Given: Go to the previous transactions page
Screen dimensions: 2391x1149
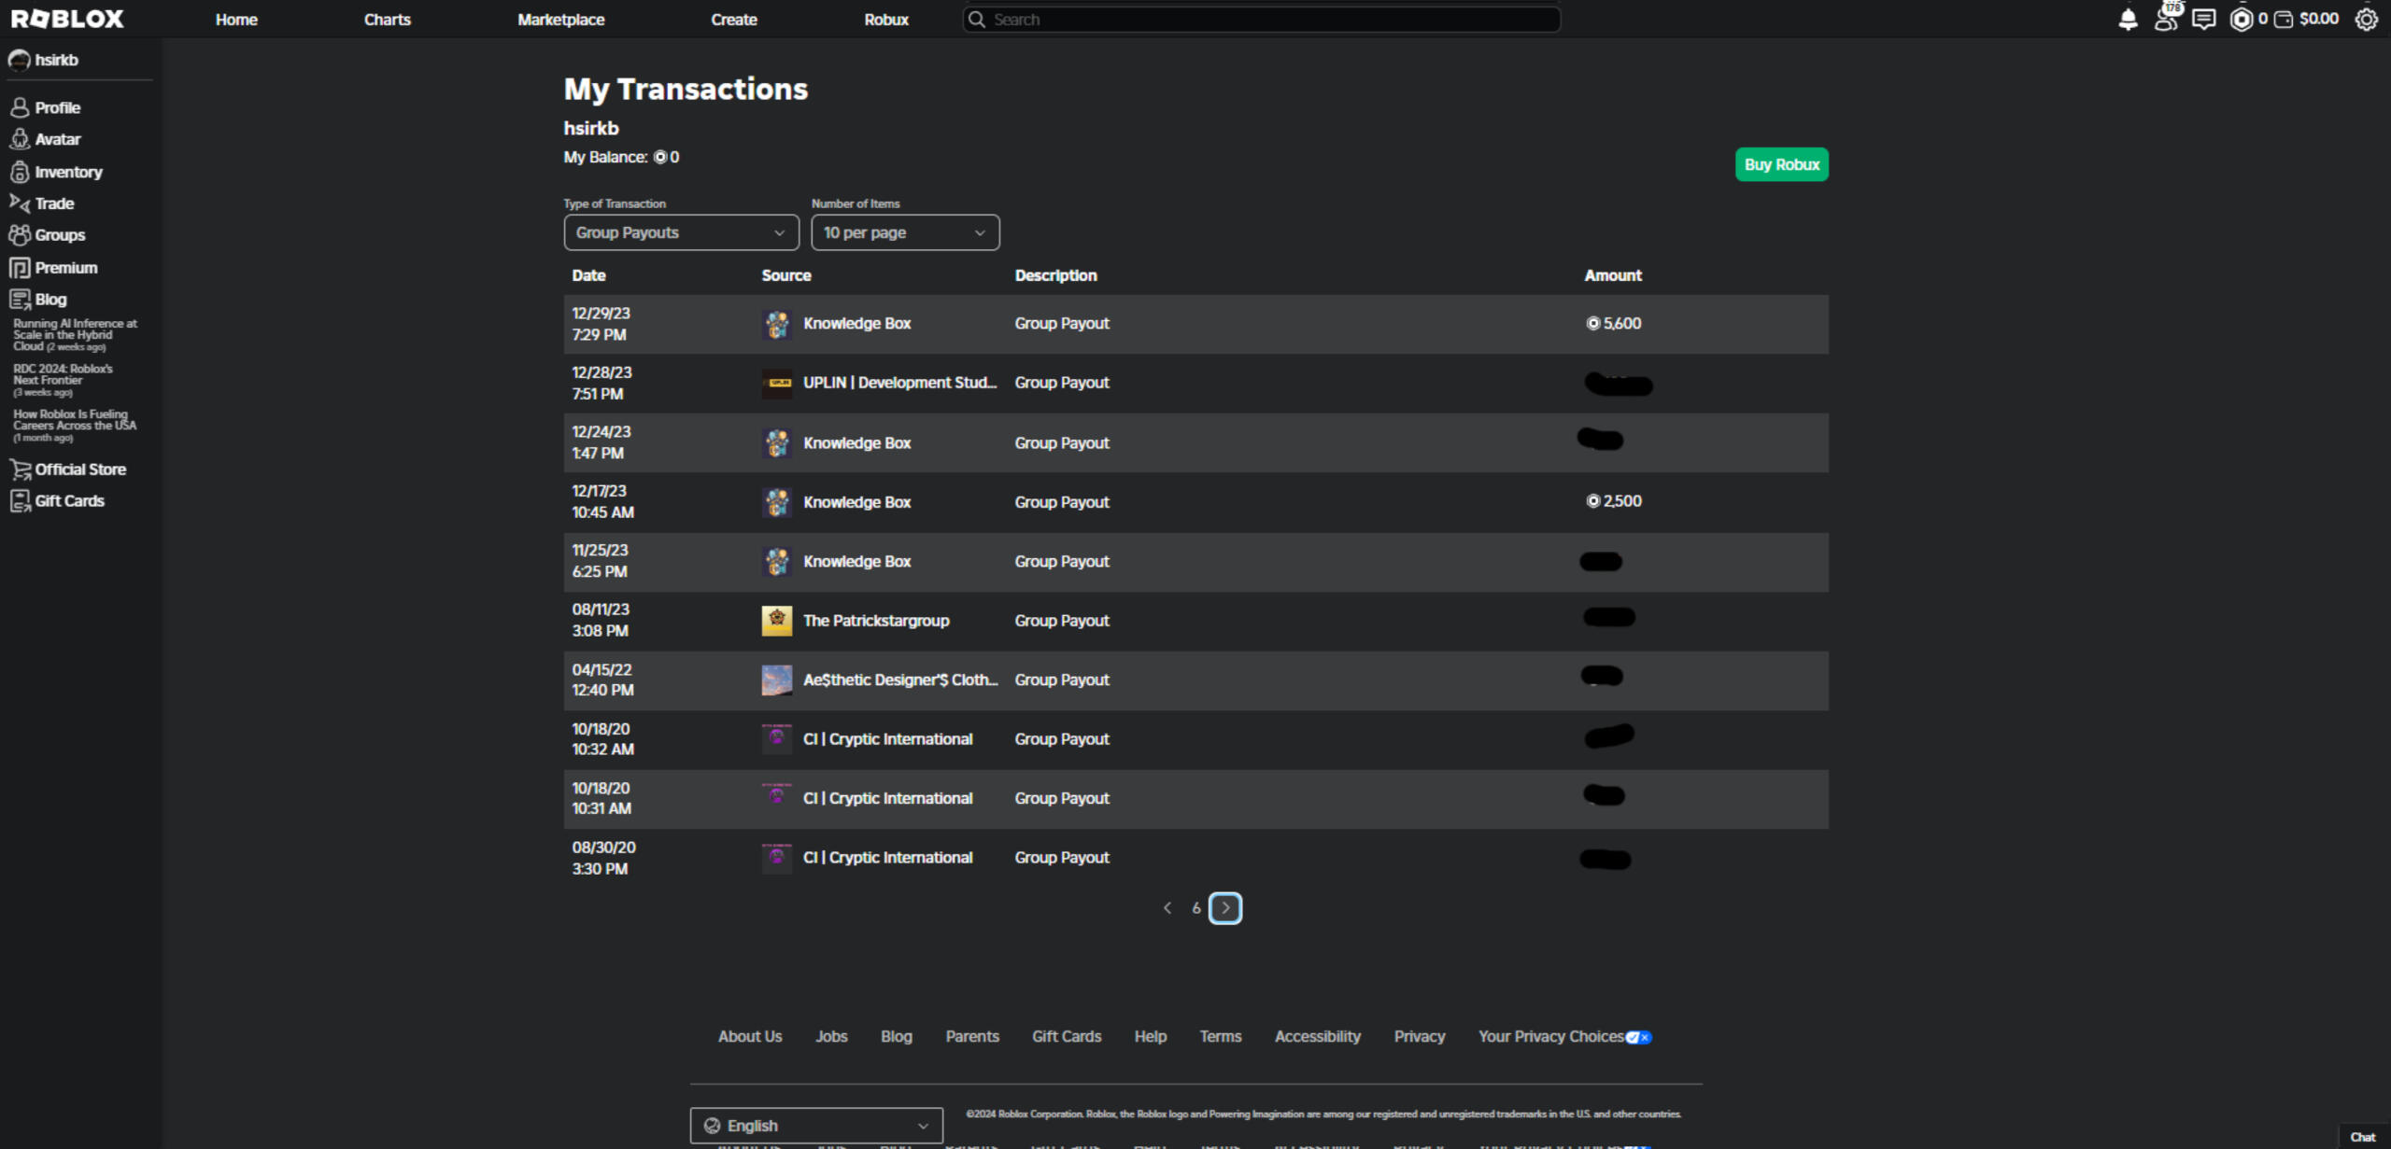Looking at the screenshot, I should [x=1167, y=908].
